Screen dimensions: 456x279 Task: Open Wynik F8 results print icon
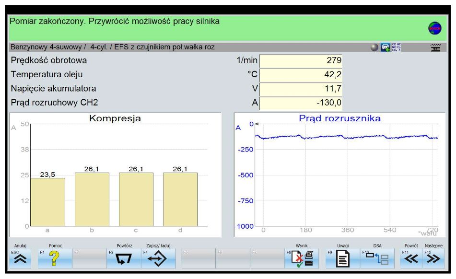point(302,259)
